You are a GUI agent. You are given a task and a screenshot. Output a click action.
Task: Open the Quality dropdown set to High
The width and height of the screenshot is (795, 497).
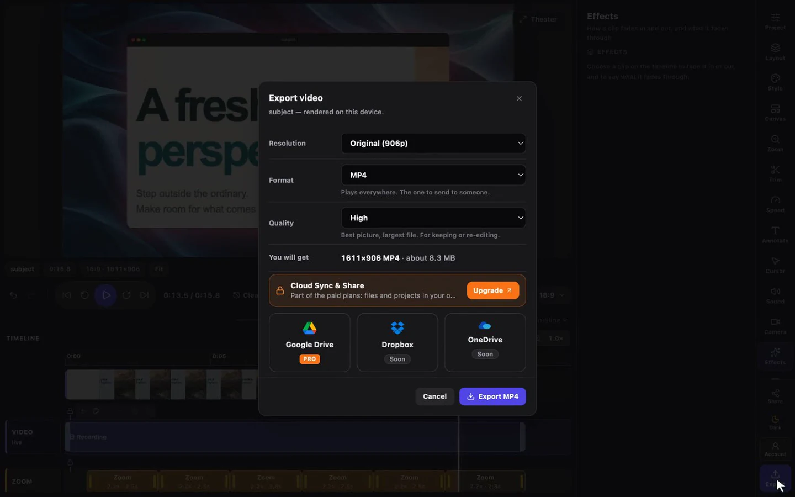433,218
